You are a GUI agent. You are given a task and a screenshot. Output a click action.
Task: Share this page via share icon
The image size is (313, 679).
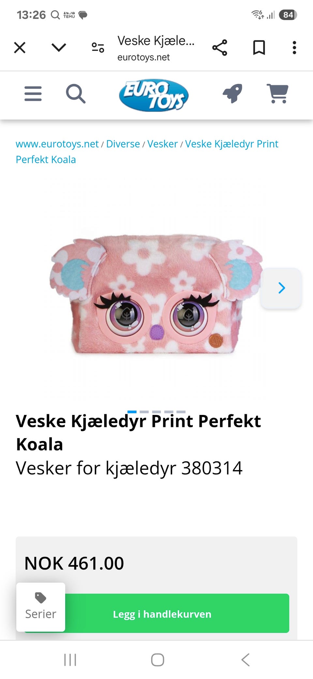pyautogui.click(x=220, y=48)
